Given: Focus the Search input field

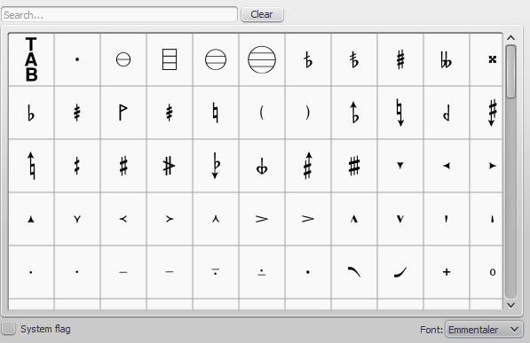Looking at the screenshot, I should pos(119,15).
